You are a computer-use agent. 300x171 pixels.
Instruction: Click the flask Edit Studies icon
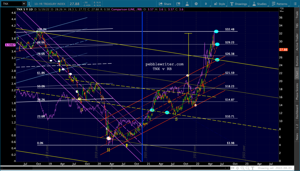click(x=187, y=4)
